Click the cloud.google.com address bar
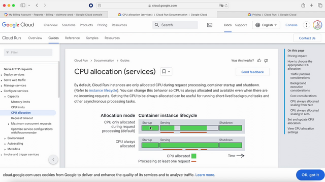Screen dimensions: 325x182 coord(162,6)
